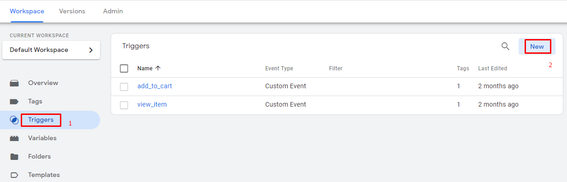The width and height of the screenshot is (567, 182).
Task: Click the CURRENT WORKSPACE label
Action: pos(39,35)
